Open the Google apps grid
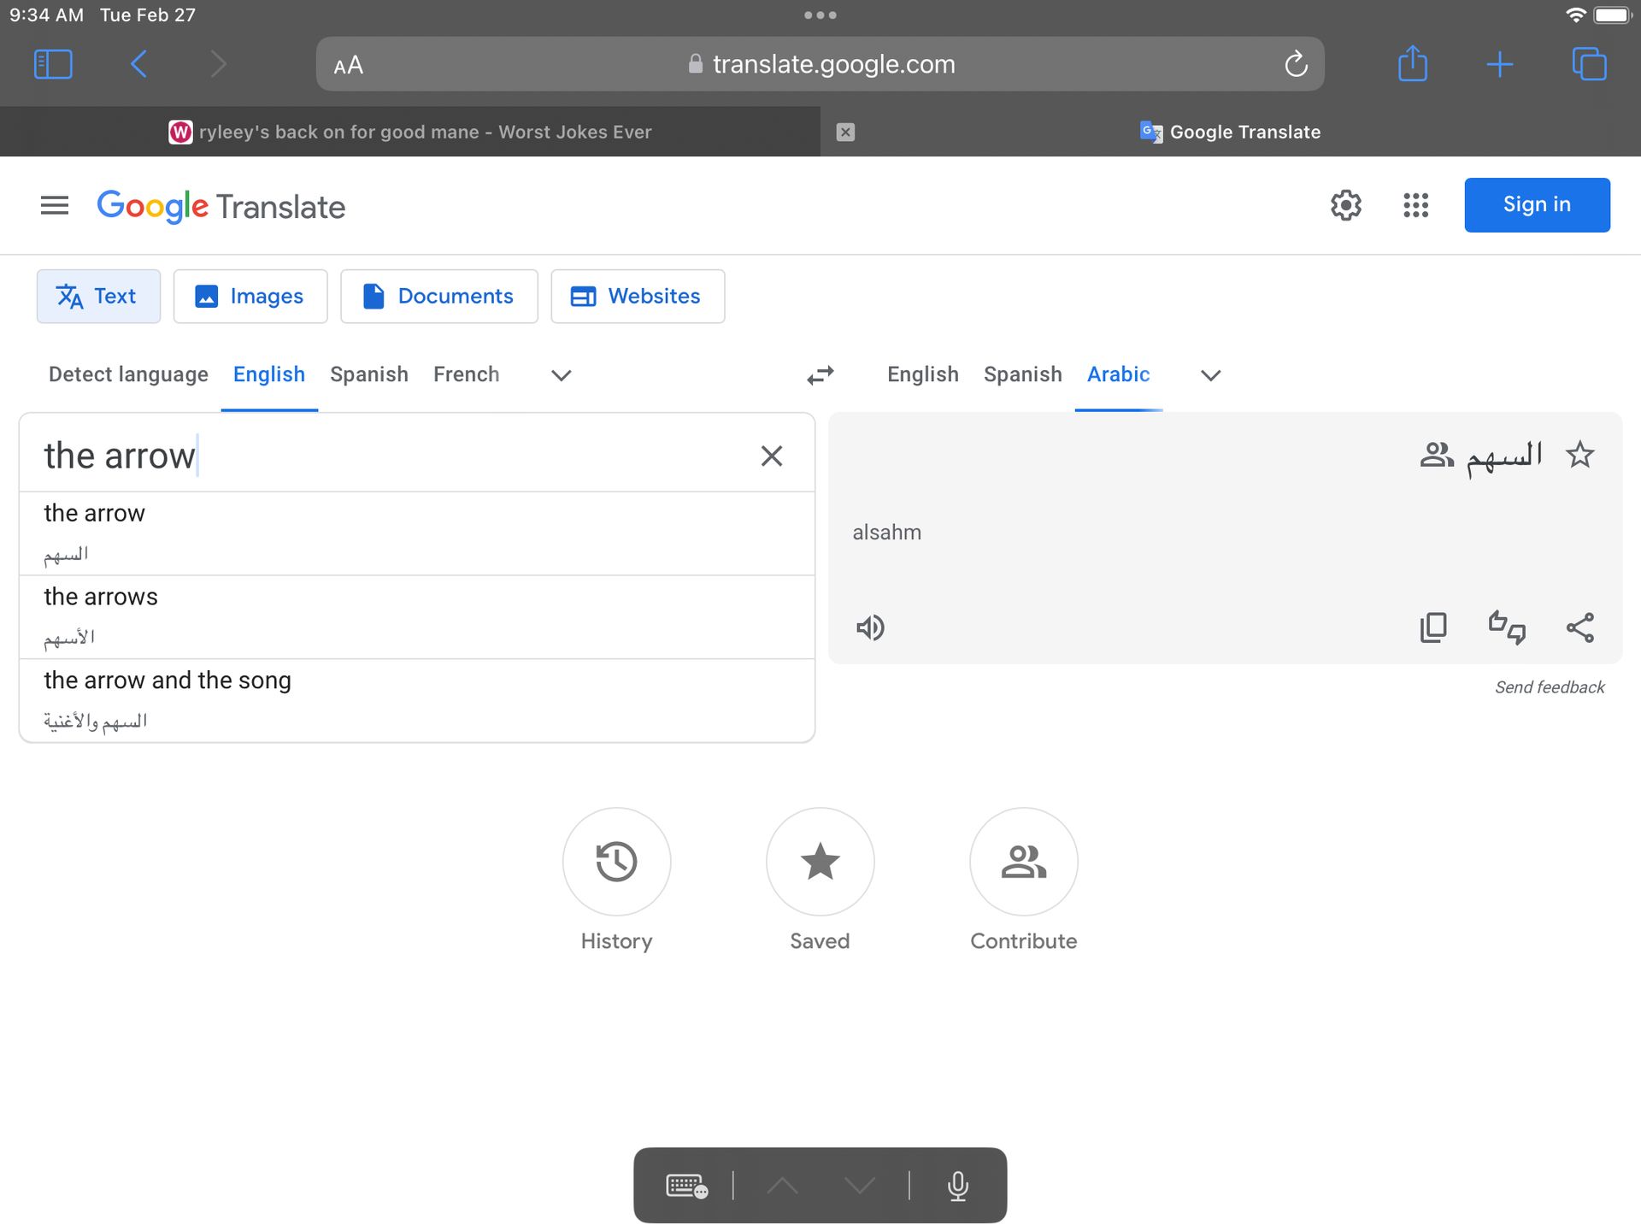The height and width of the screenshot is (1231, 1641). point(1415,205)
